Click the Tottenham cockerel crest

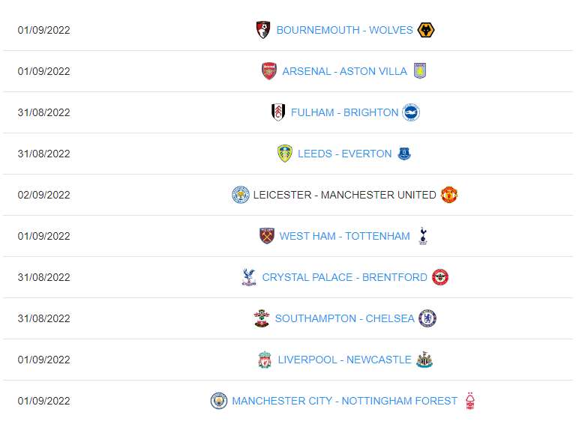(x=423, y=236)
